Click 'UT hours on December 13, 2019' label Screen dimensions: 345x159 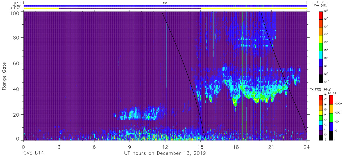pyautogui.click(x=165, y=153)
